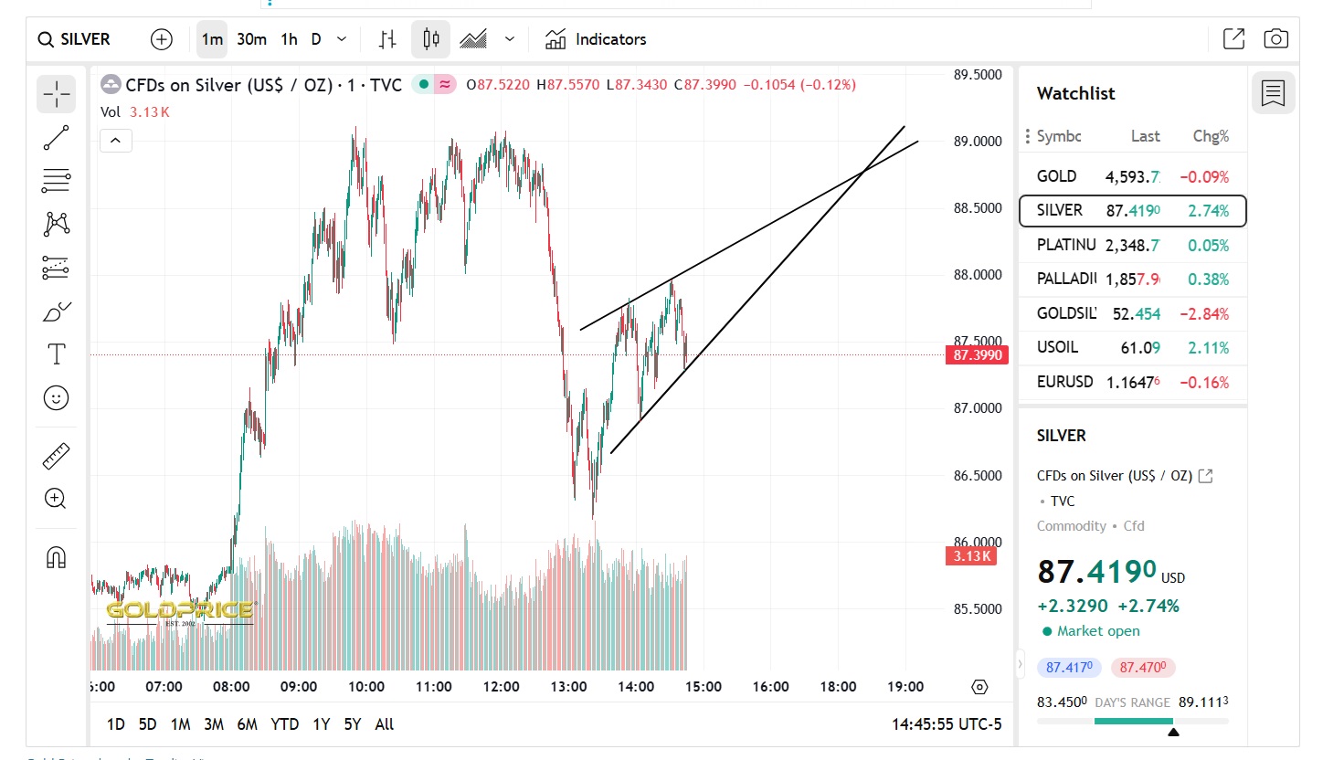
Task: Expand the chart style dropdown
Action: point(510,39)
